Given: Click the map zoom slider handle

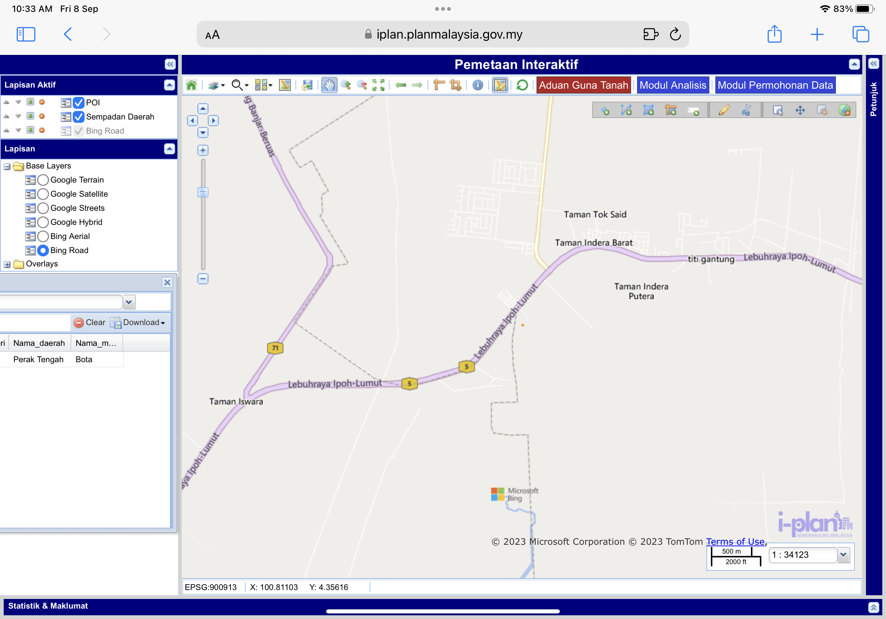Looking at the screenshot, I should 203,192.
